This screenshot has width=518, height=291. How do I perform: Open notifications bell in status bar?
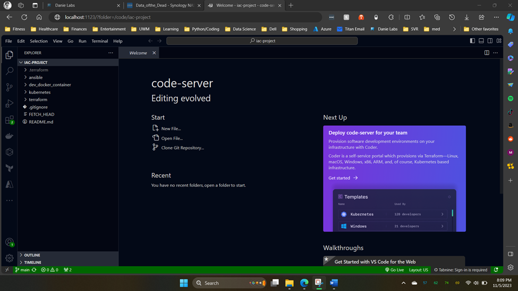pos(496,270)
